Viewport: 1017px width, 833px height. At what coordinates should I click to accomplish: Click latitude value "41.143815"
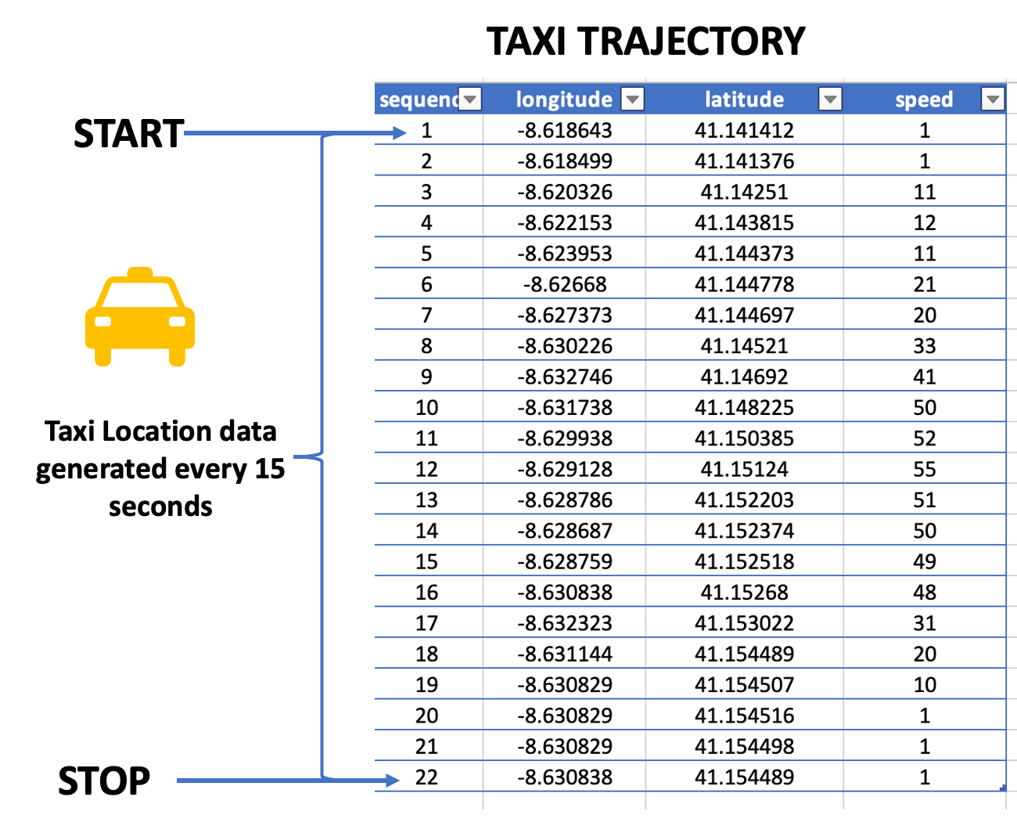click(744, 222)
